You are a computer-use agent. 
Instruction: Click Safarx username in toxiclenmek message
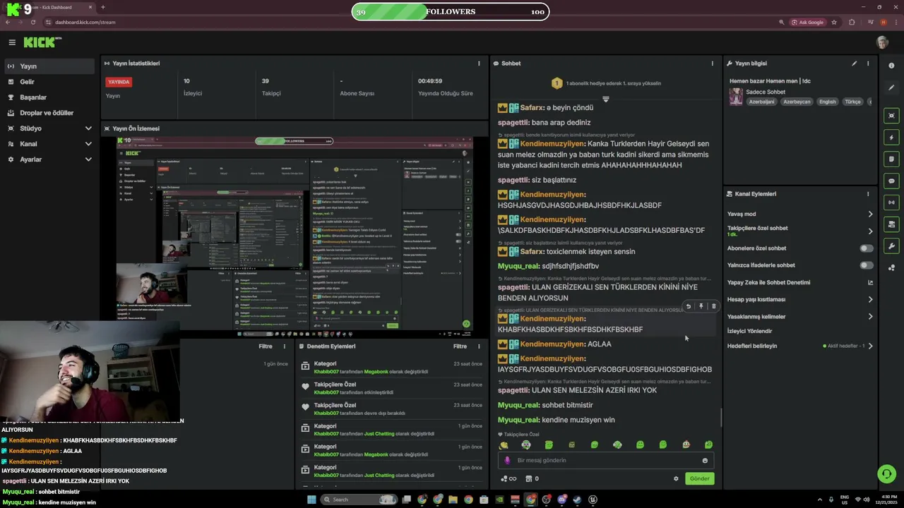coord(533,251)
